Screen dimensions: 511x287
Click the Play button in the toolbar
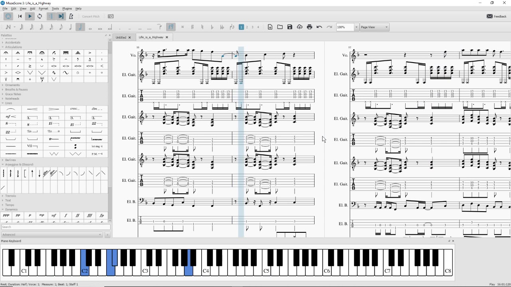click(x=30, y=16)
